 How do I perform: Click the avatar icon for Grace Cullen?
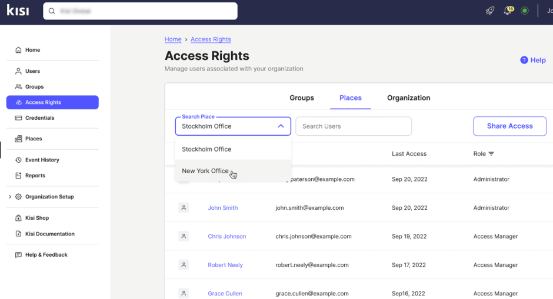[x=184, y=293]
